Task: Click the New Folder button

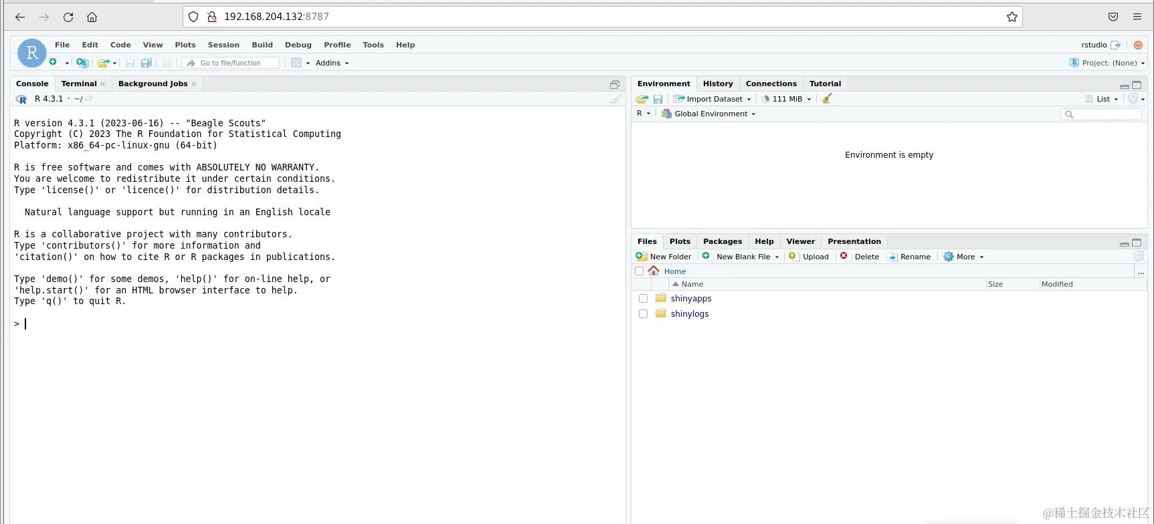Action: click(x=664, y=257)
